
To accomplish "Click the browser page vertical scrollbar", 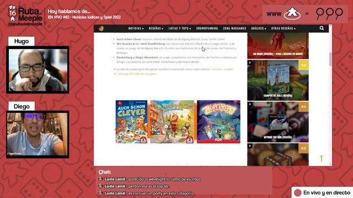I will 330,59.
